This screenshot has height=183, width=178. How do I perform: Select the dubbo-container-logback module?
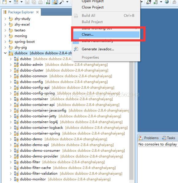tap(41, 127)
